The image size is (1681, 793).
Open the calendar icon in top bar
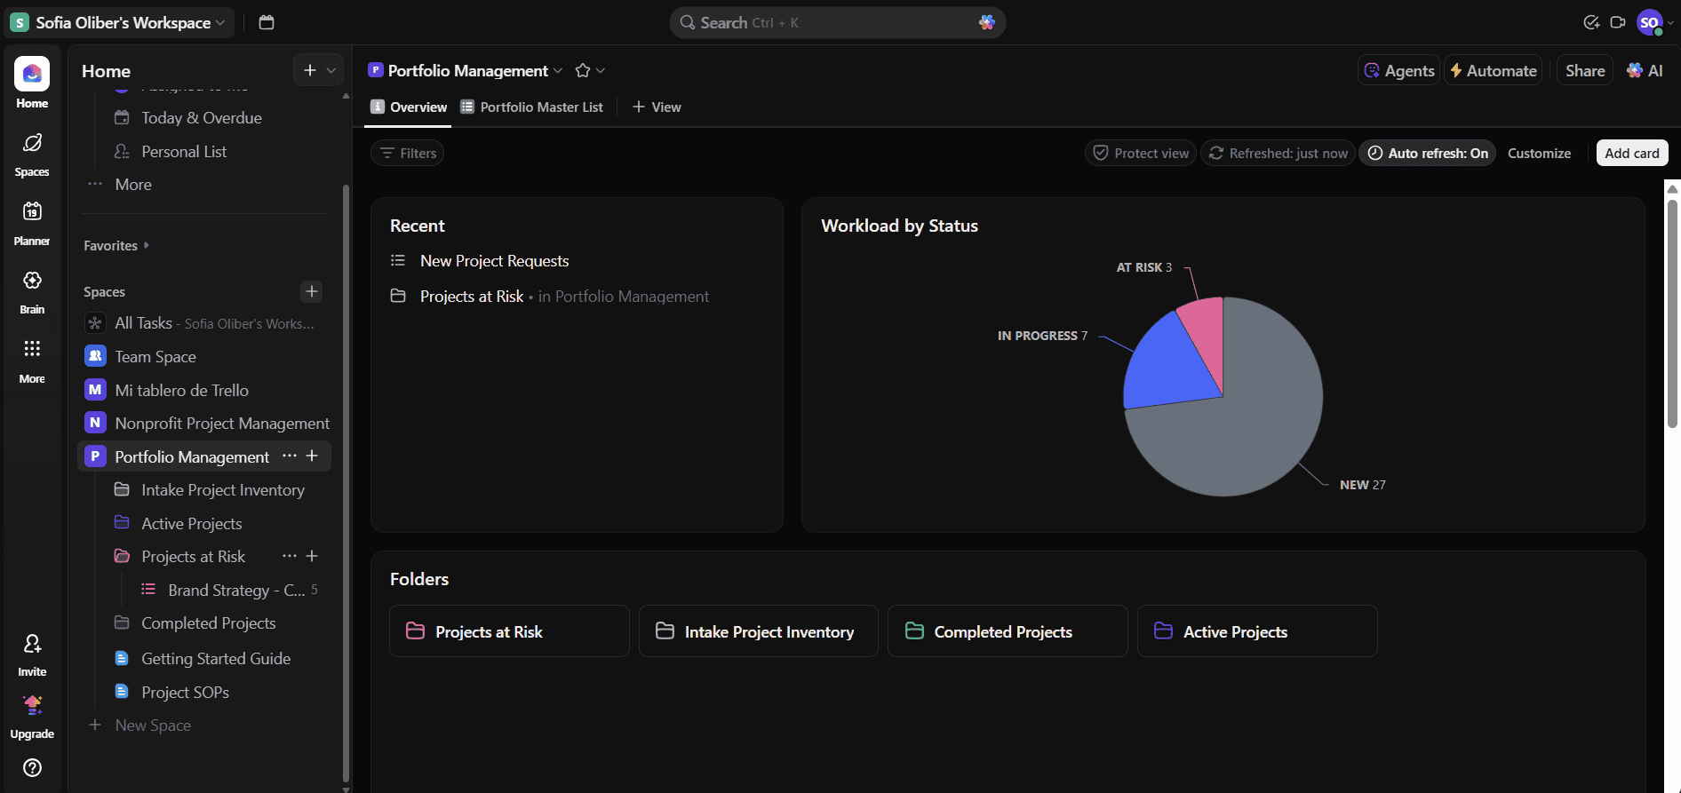pos(267,23)
